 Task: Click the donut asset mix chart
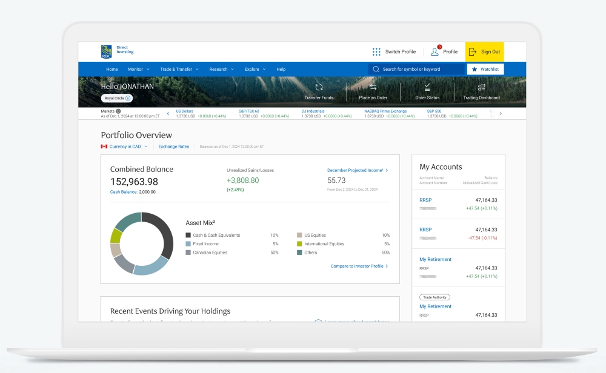[141, 243]
